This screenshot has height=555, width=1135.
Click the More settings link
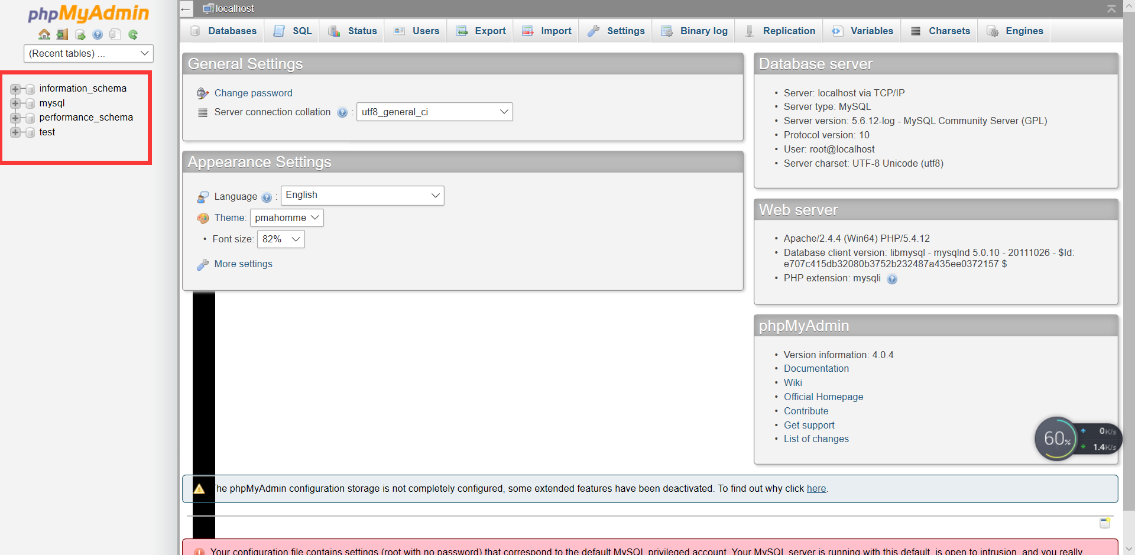pyautogui.click(x=243, y=264)
